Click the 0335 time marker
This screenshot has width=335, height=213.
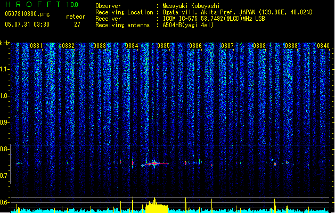pyautogui.click(x=164, y=46)
